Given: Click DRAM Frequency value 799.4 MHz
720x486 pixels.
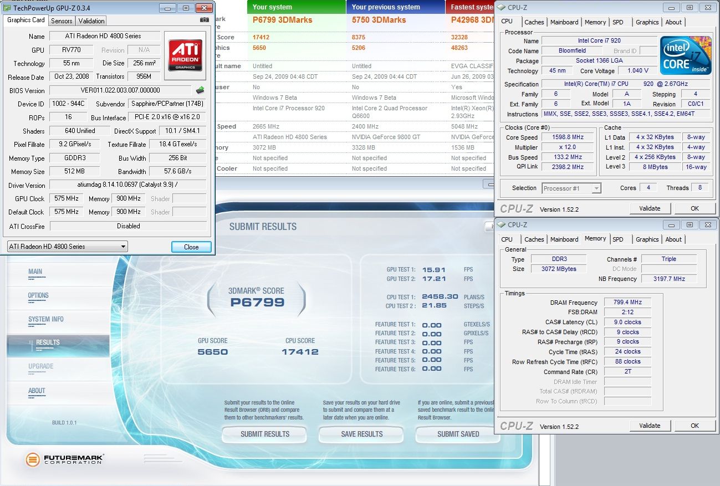Looking at the screenshot, I should [628, 303].
